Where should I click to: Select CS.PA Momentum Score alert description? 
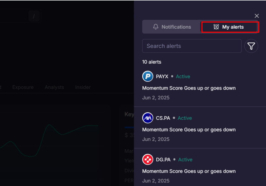[189, 130]
